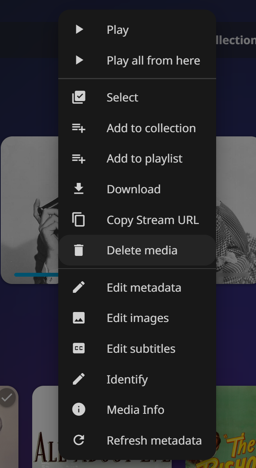256x468 pixels.
Task: Click the copy icon for Copy Stream URL
Action: click(x=79, y=220)
